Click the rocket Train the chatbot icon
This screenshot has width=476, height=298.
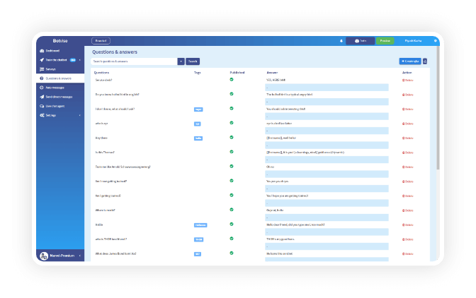click(42, 60)
